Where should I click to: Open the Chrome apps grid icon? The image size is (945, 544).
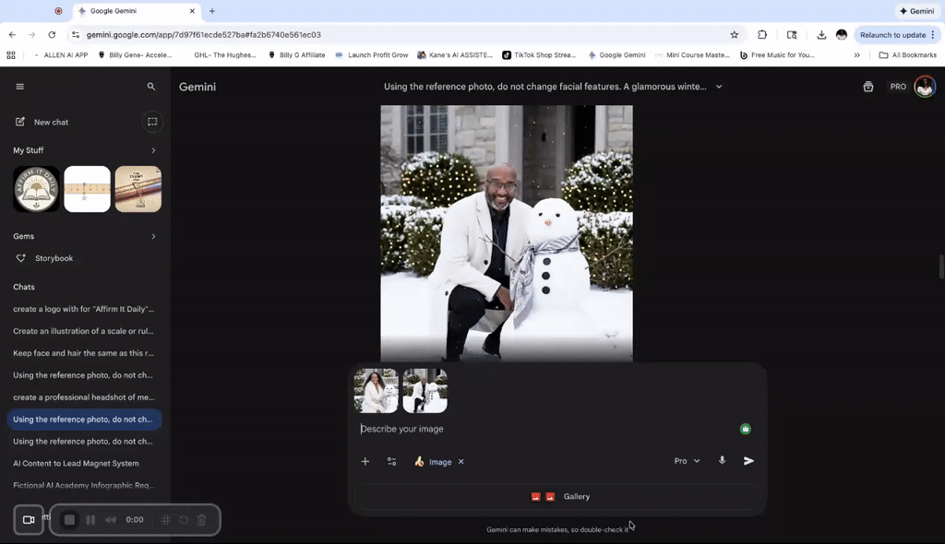(x=11, y=54)
